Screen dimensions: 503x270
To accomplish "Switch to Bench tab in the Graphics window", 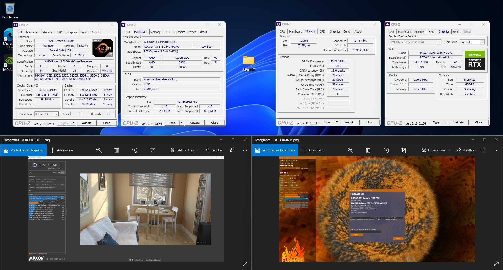I will coord(456,32).
